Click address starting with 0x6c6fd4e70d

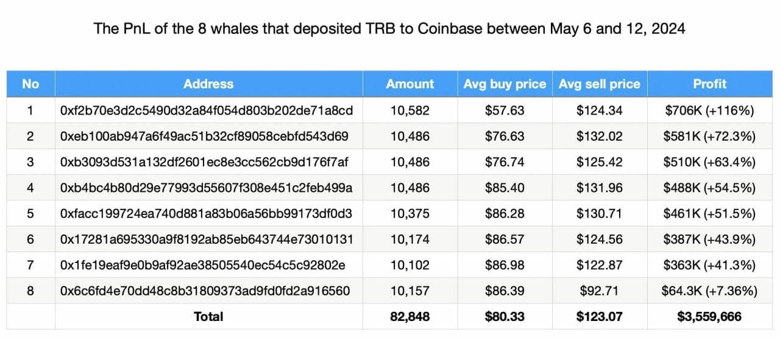pos(205,290)
